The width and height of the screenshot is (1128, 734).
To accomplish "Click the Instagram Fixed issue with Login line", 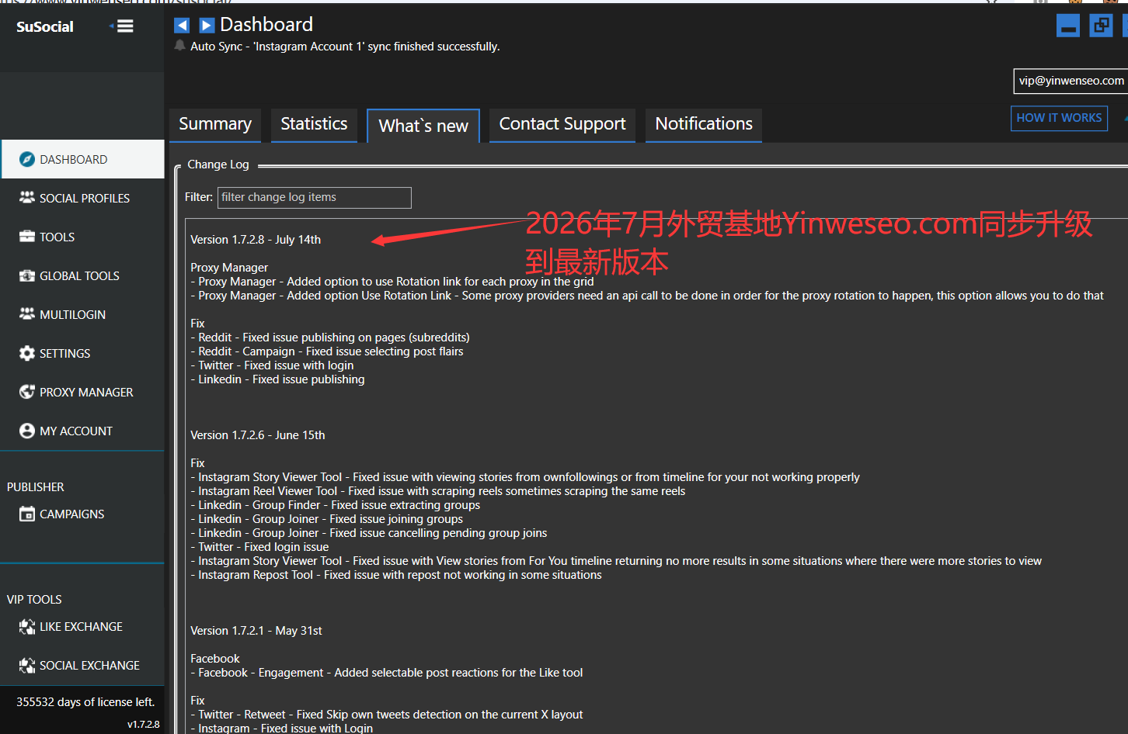I will [282, 728].
